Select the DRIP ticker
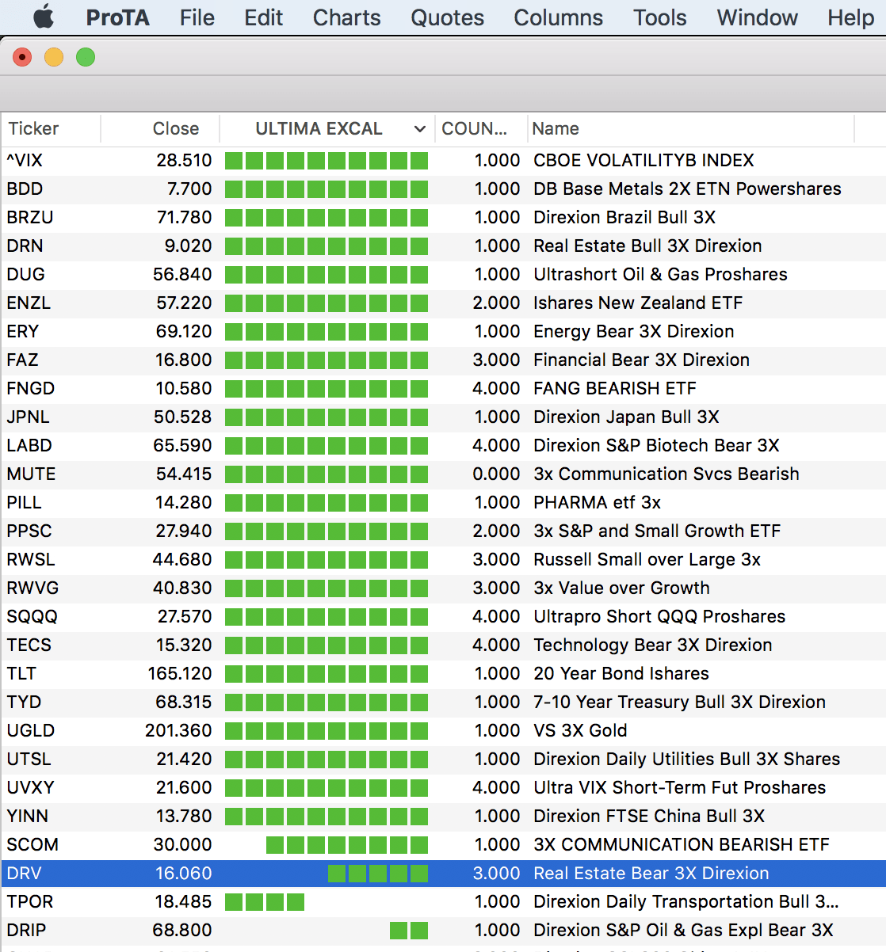The image size is (886, 952). tap(26, 930)
